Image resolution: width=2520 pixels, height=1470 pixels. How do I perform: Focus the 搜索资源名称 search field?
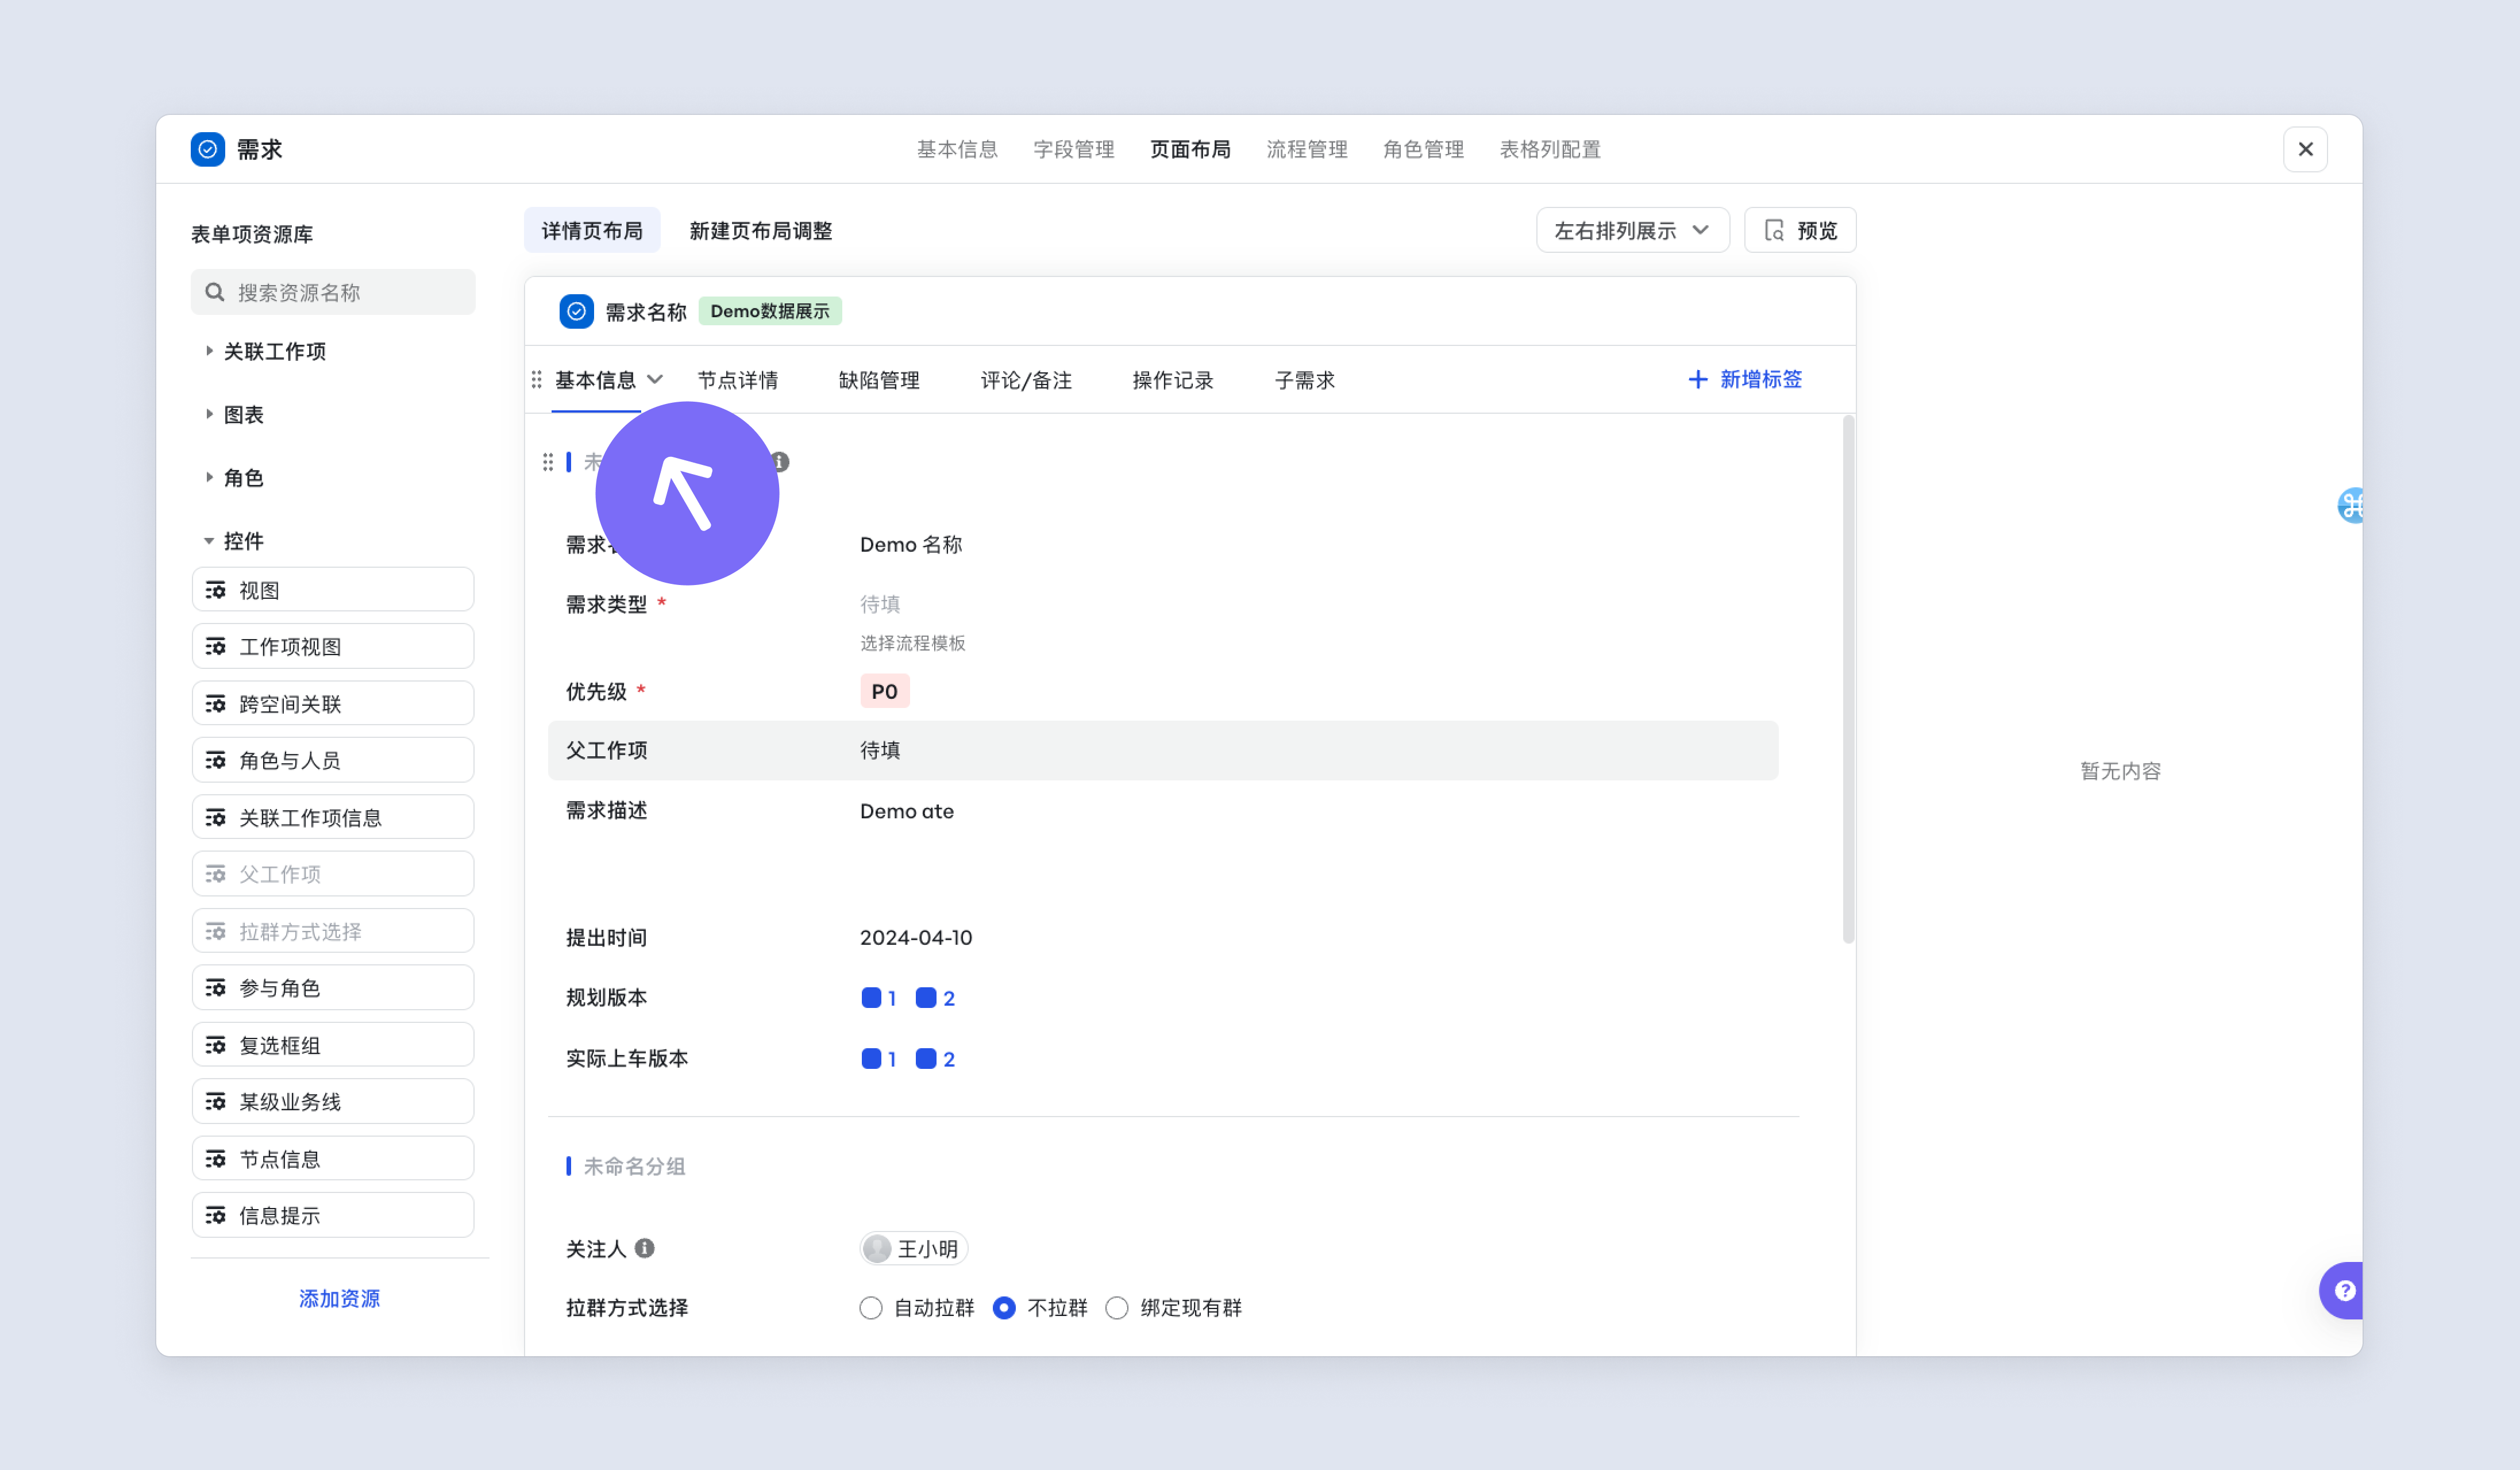click(333, 292)
